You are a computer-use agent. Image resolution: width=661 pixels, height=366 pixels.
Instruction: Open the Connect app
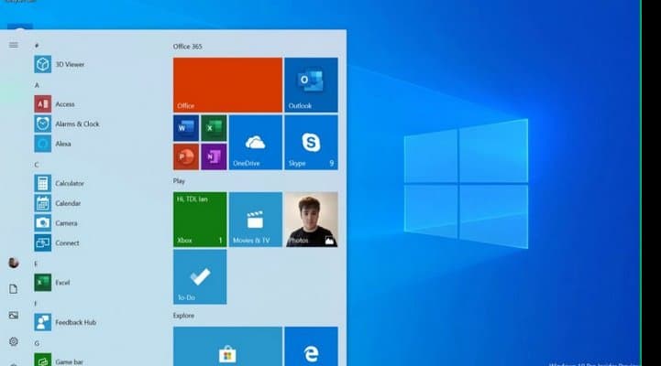click(x=57, y=242)
